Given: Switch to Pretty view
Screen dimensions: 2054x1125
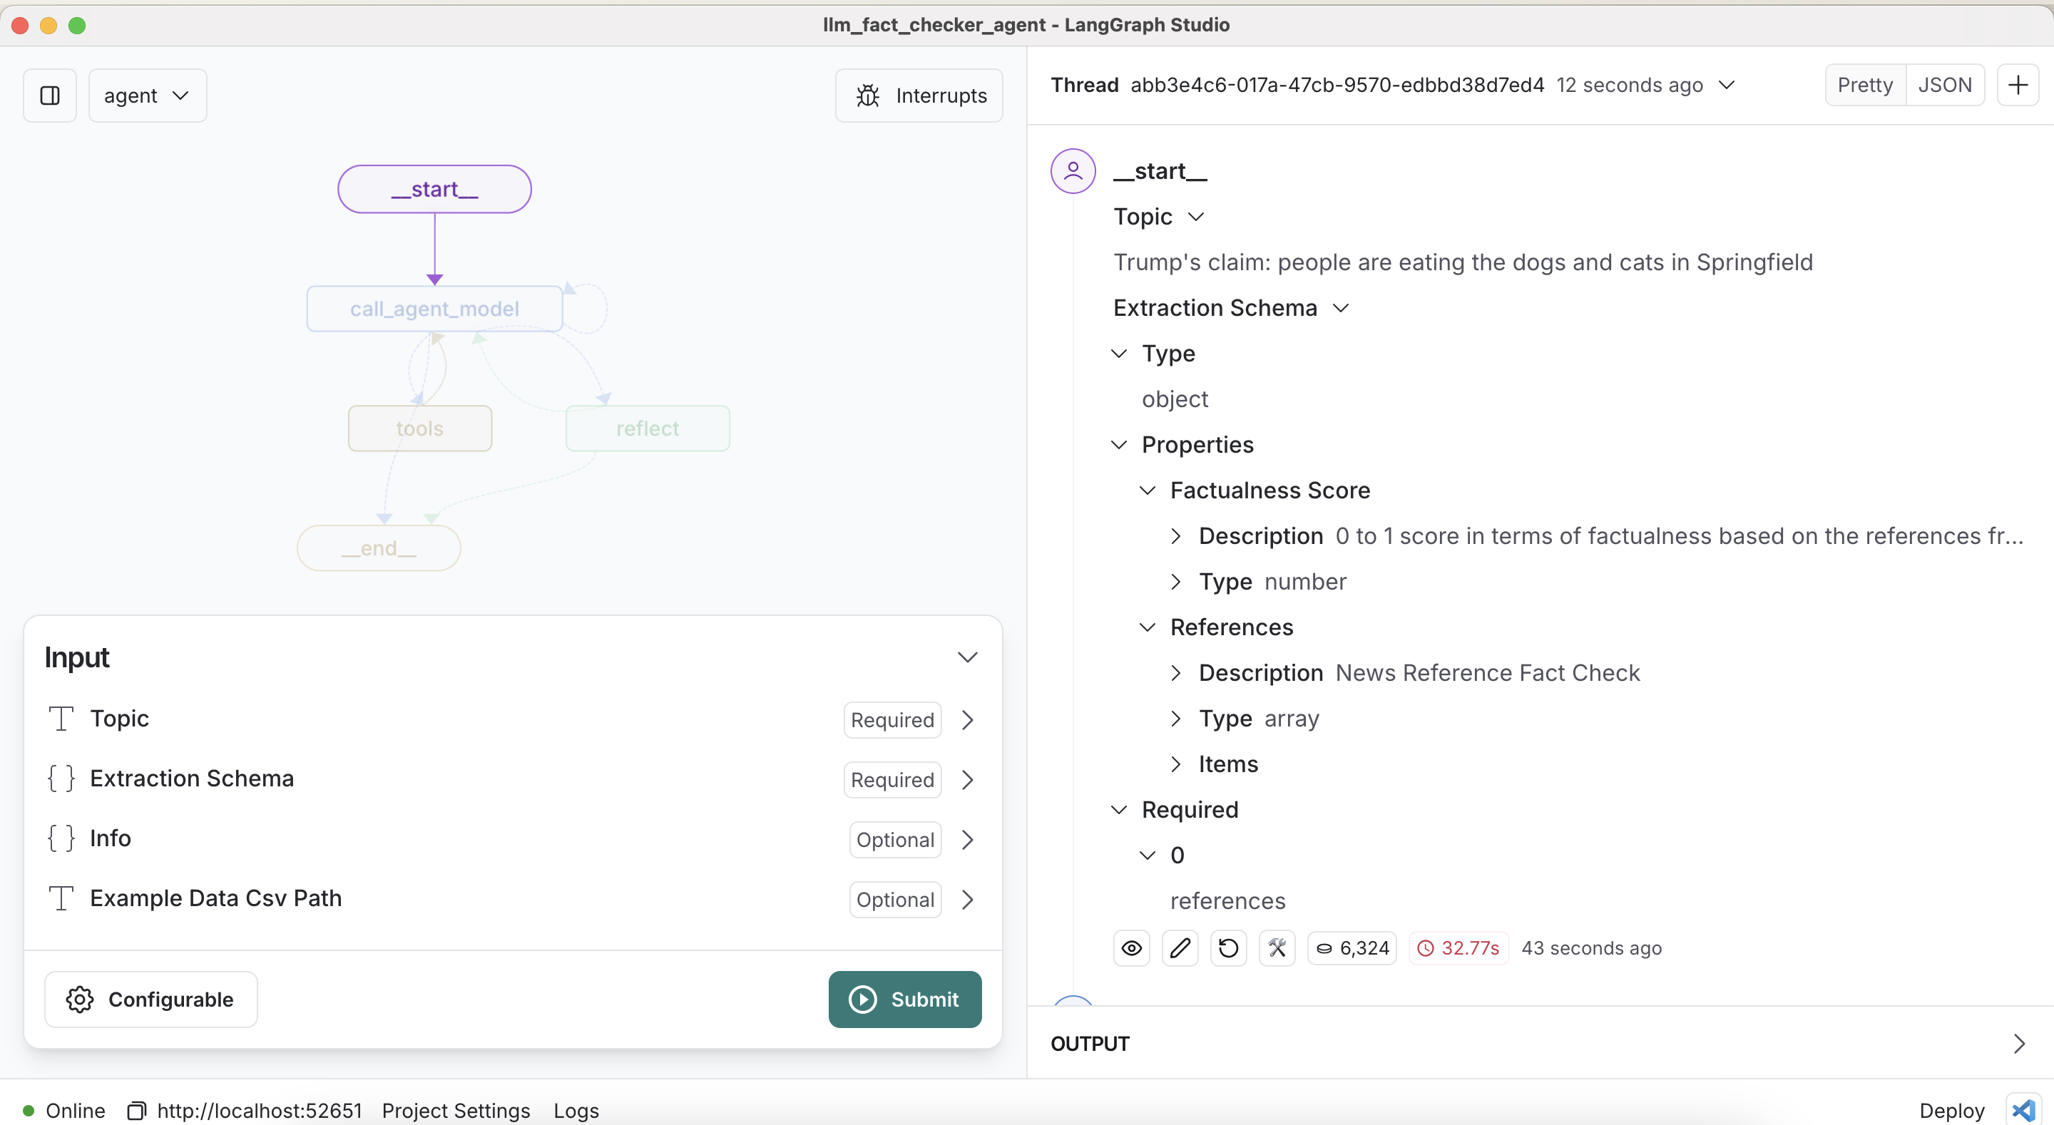Looking at the screenshot, I should [x=1864, y=86].
